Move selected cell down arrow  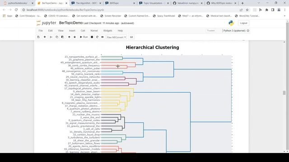[x=75, y=37]
